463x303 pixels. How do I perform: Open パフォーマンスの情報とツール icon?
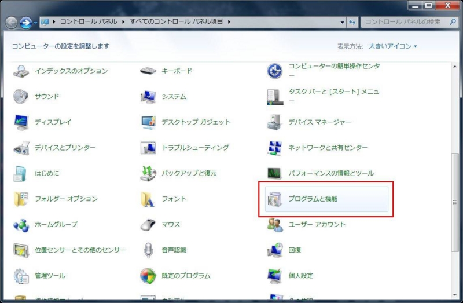click(x=274, y=174)
